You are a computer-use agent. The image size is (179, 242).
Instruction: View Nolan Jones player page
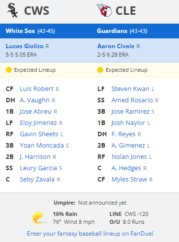tap(129, 157)
